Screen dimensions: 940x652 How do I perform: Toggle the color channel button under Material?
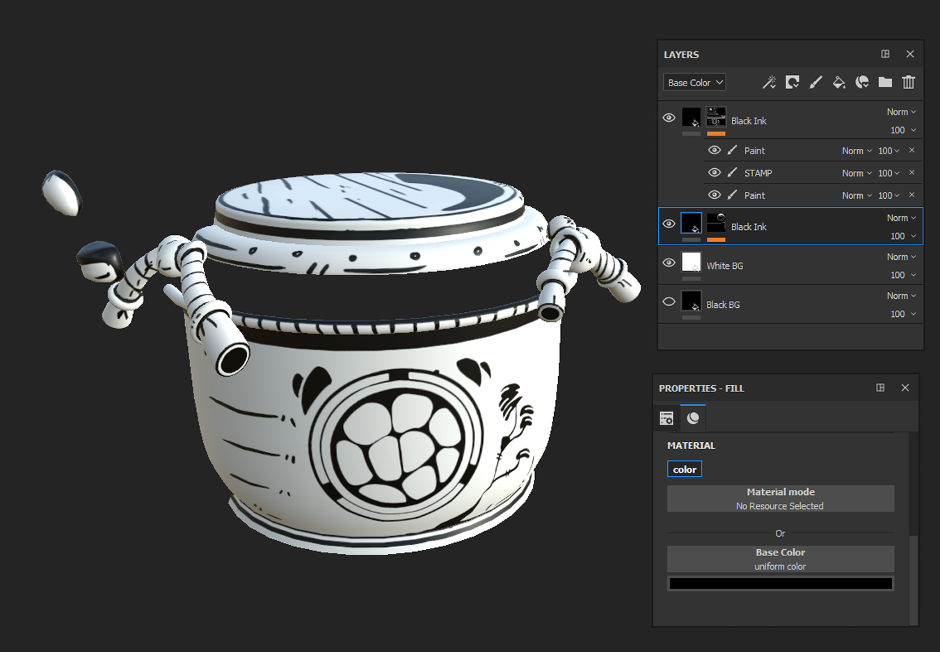(x=685, y=469)
